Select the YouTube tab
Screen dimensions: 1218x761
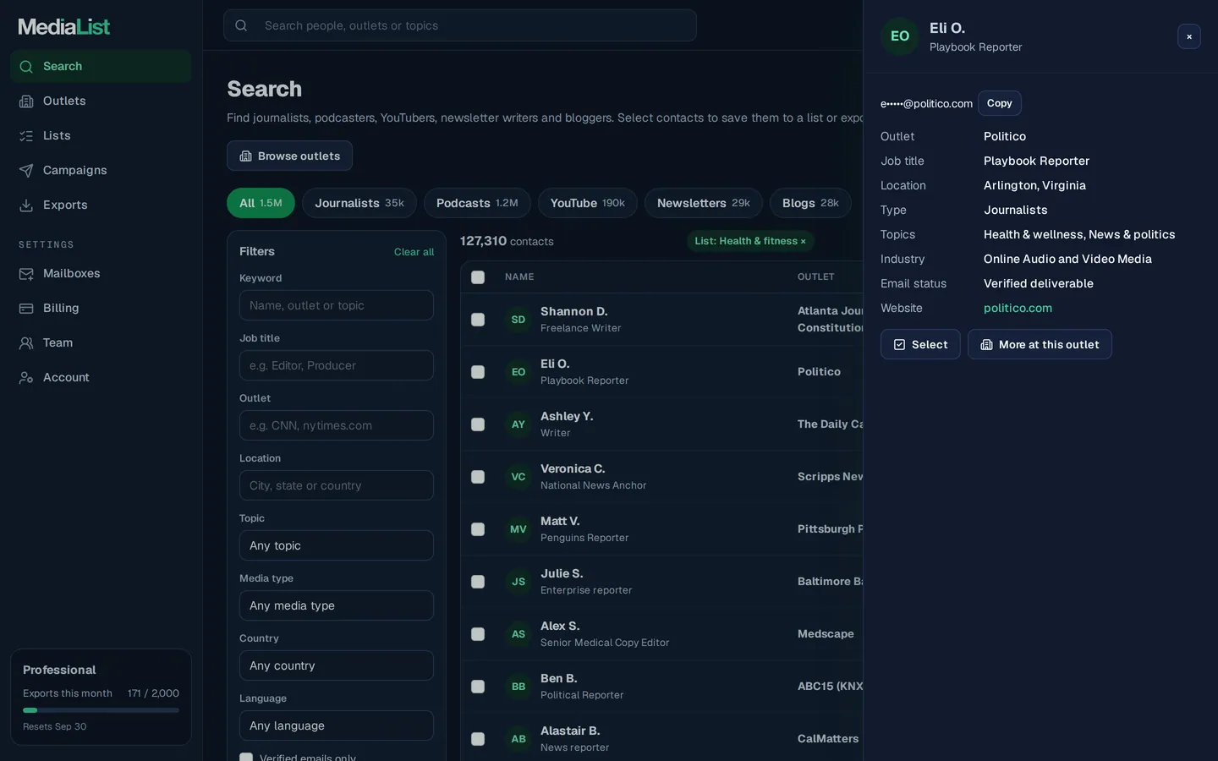pyautogui.click(x=588, y=203)
